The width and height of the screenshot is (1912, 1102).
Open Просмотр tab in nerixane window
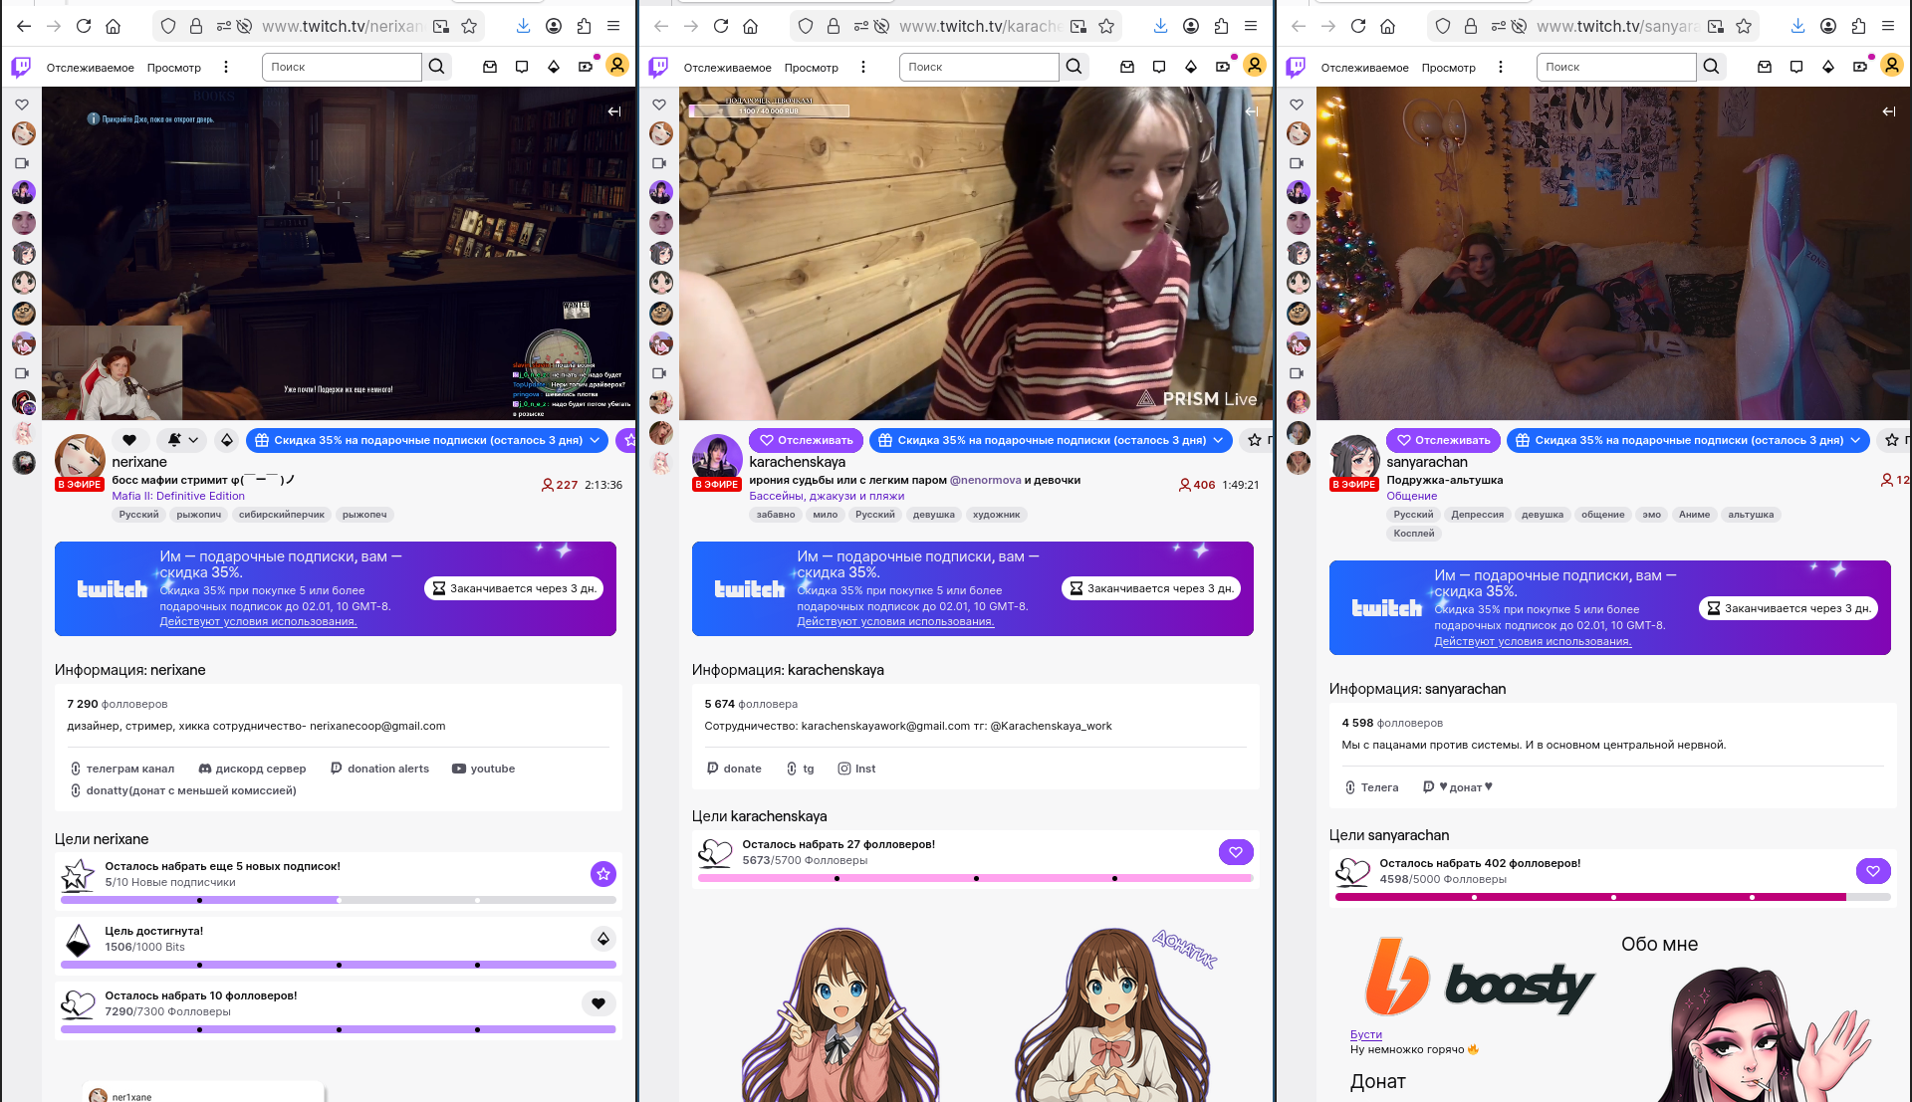coord(173,68)
